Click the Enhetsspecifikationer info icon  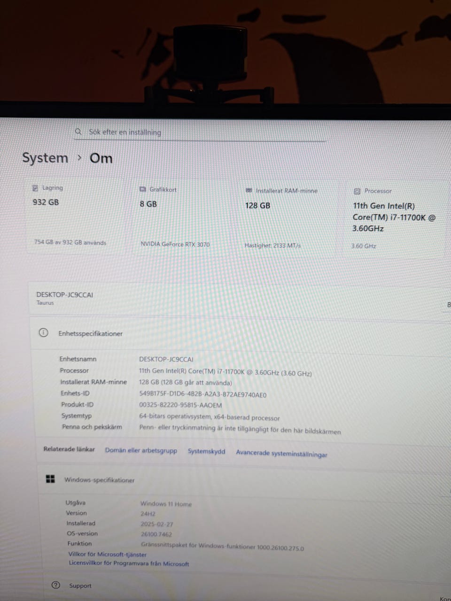pyautogui.click(x=43, y=333)
